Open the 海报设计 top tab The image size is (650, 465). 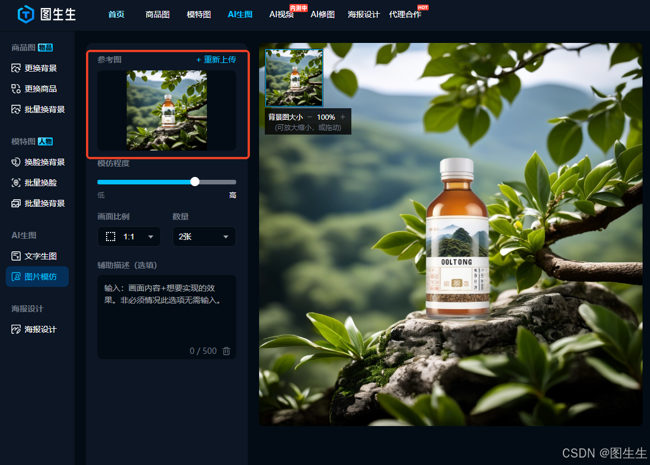tap(363, 14)
